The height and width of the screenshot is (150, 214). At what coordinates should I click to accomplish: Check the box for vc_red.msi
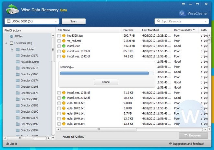(59, 41)
